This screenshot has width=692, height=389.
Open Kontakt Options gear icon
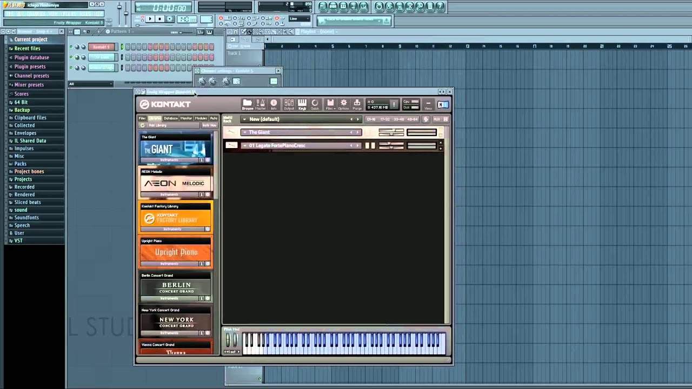[x=343, y=104]
